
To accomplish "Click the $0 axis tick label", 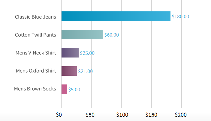I will 59,115.
